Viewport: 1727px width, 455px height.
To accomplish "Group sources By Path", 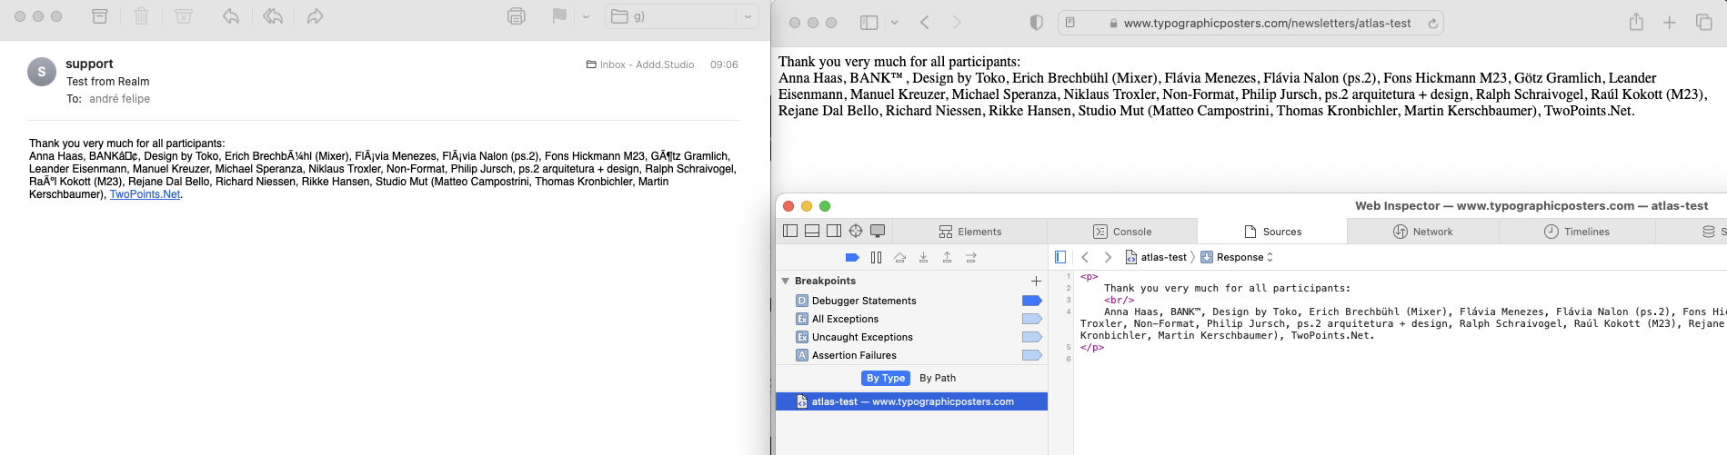I will [938, 378].
